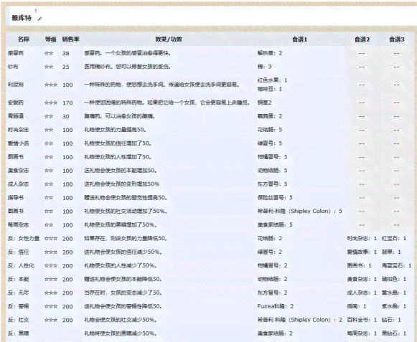Click the sale rate value 38
Image resolution: width=417 pixels, height=342 pixels.
coord(66,53)
